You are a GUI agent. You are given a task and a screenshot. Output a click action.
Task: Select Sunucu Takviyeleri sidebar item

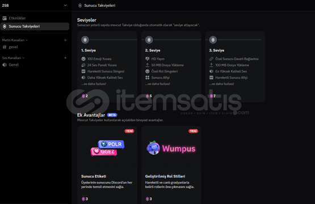click(35, 27)
